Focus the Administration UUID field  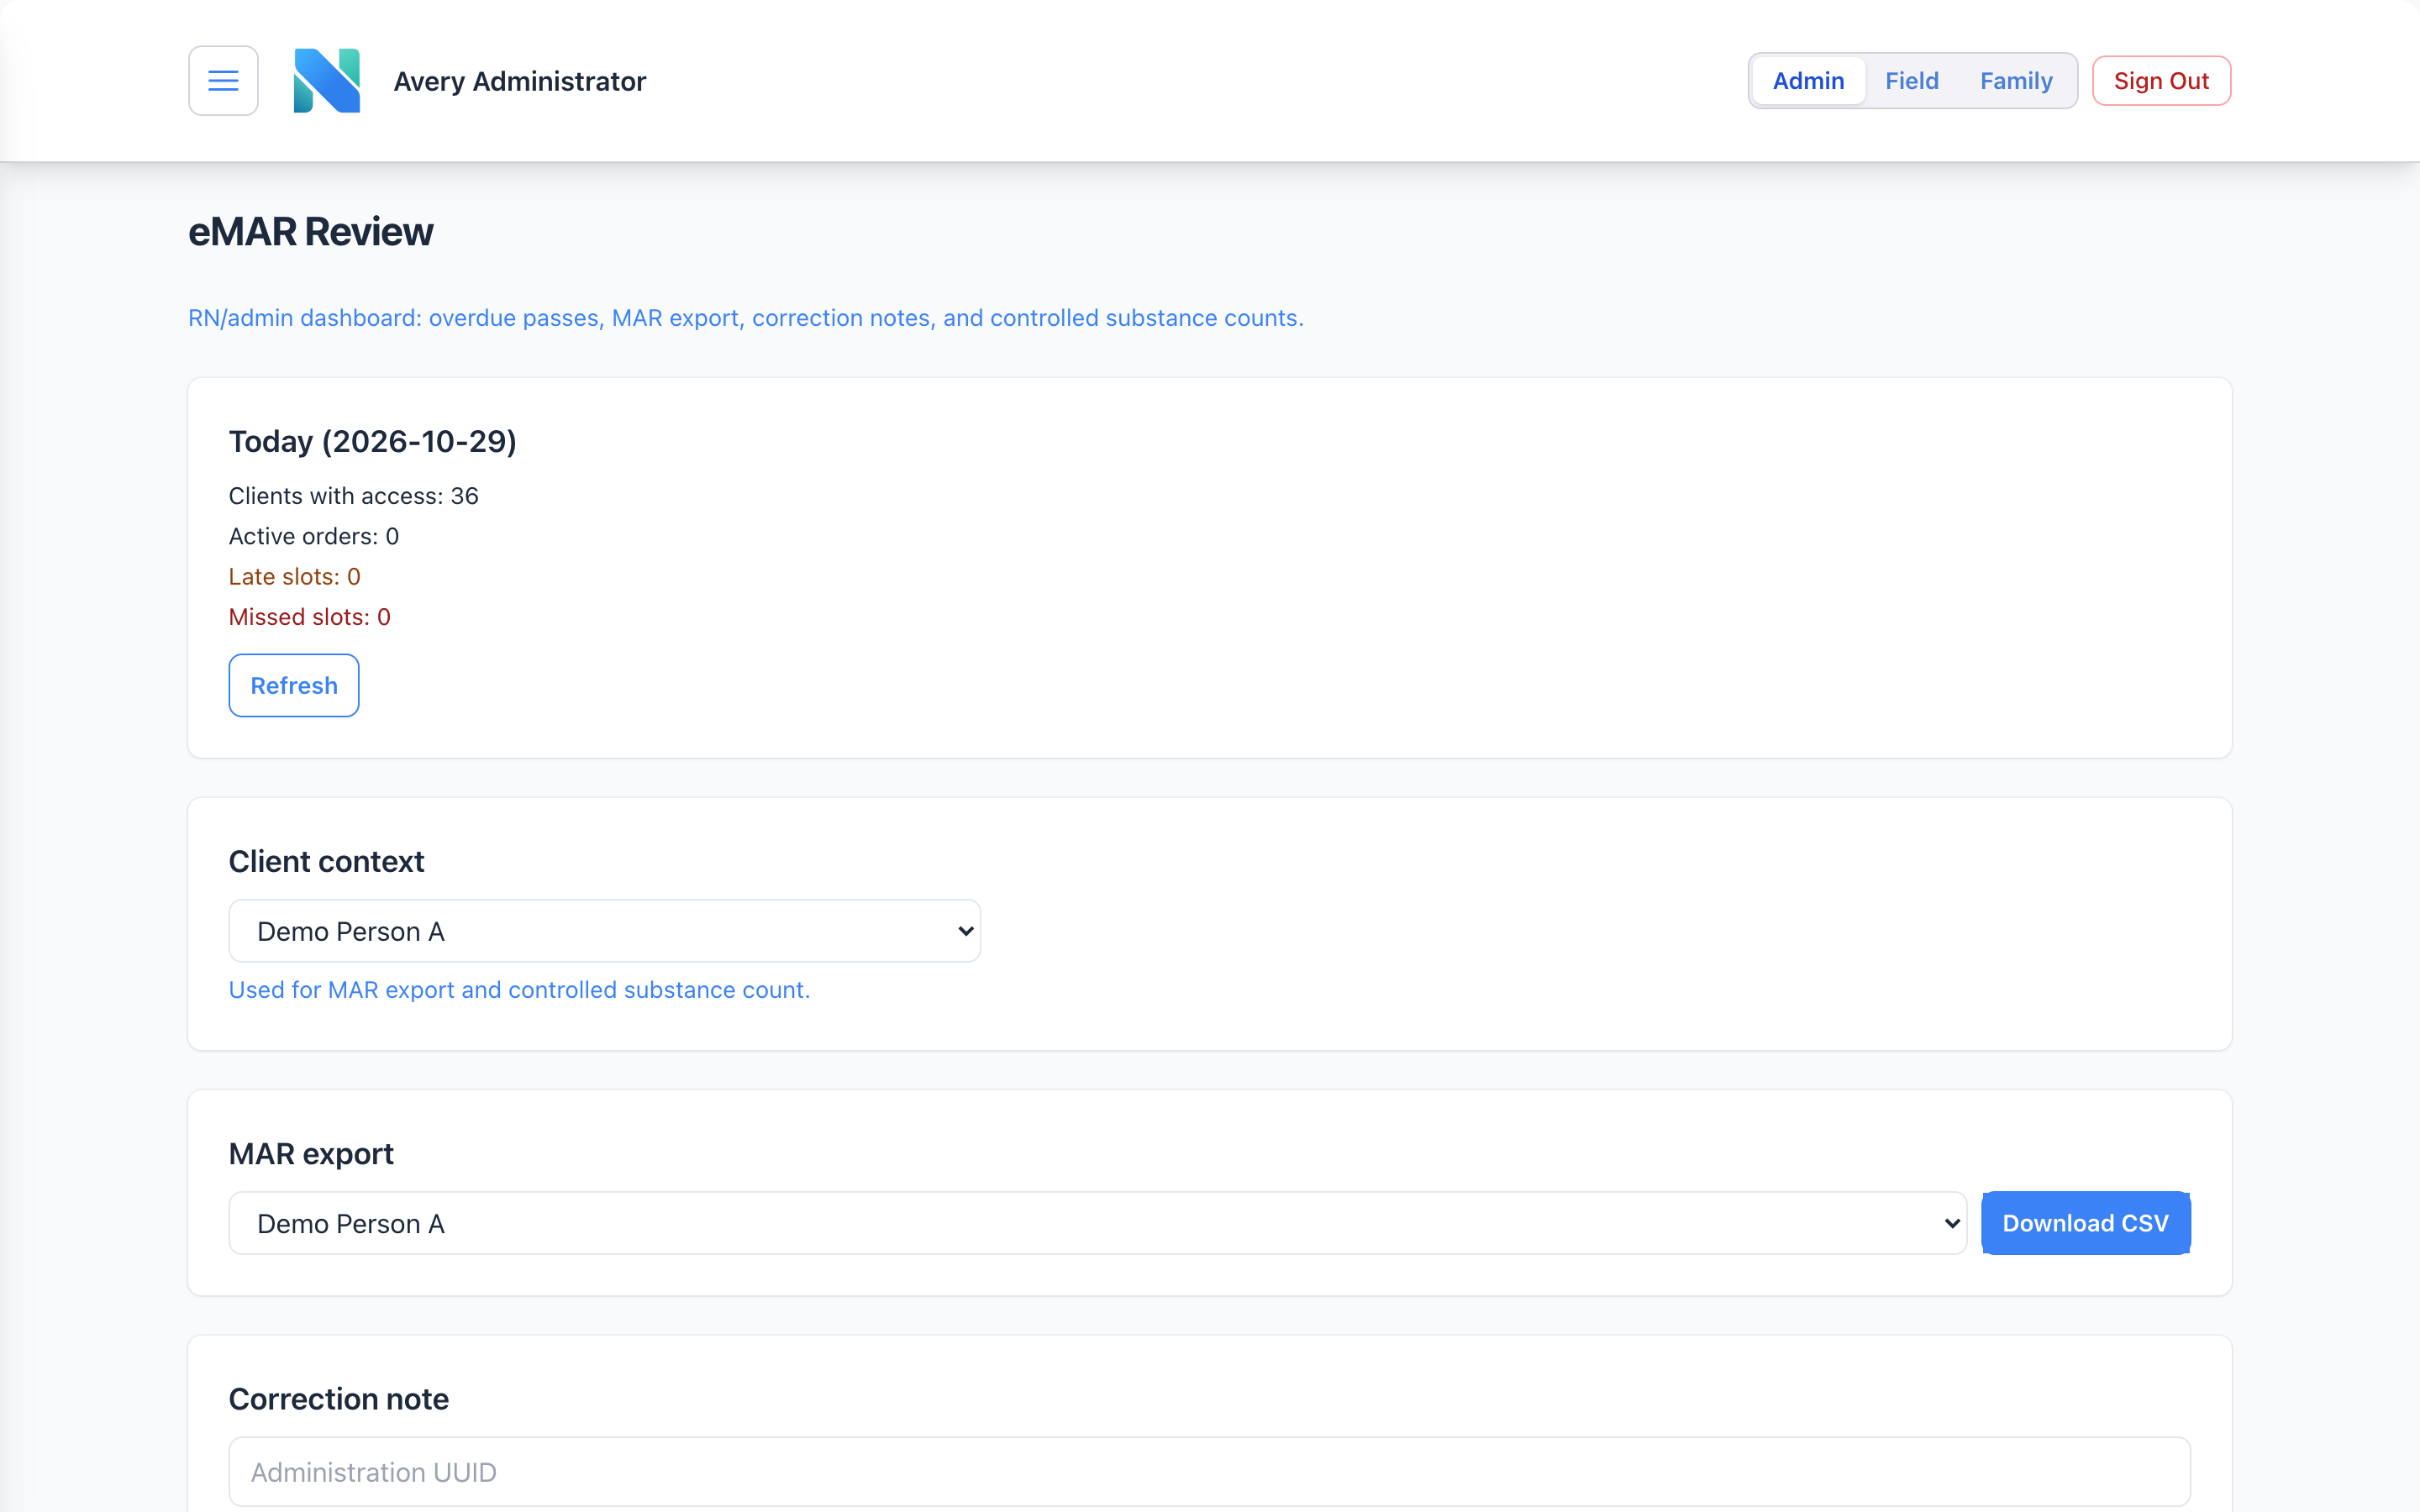point(1209,1472)
